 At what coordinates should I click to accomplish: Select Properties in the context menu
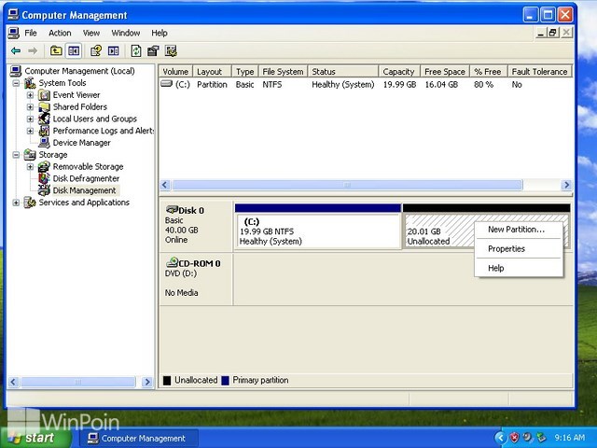click(507, 249)
